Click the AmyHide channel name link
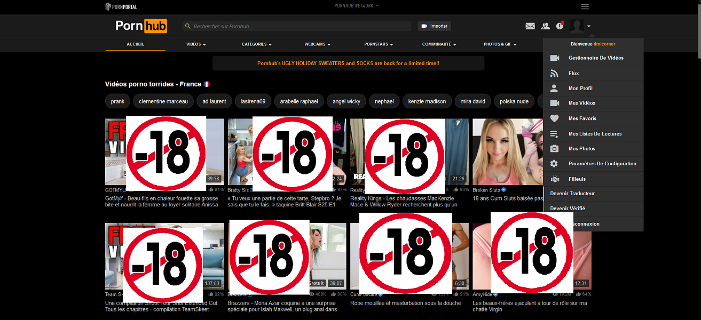The height and width of the screenshot is (320, 701). tap(482, 294)
